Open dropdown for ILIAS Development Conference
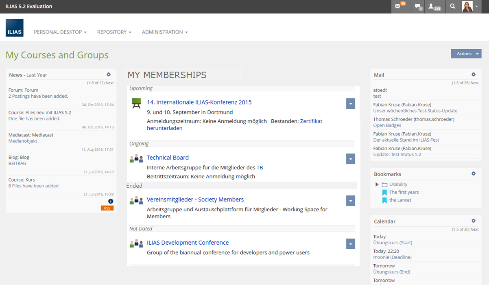The image size is (489, 285). tap(350, 244)
